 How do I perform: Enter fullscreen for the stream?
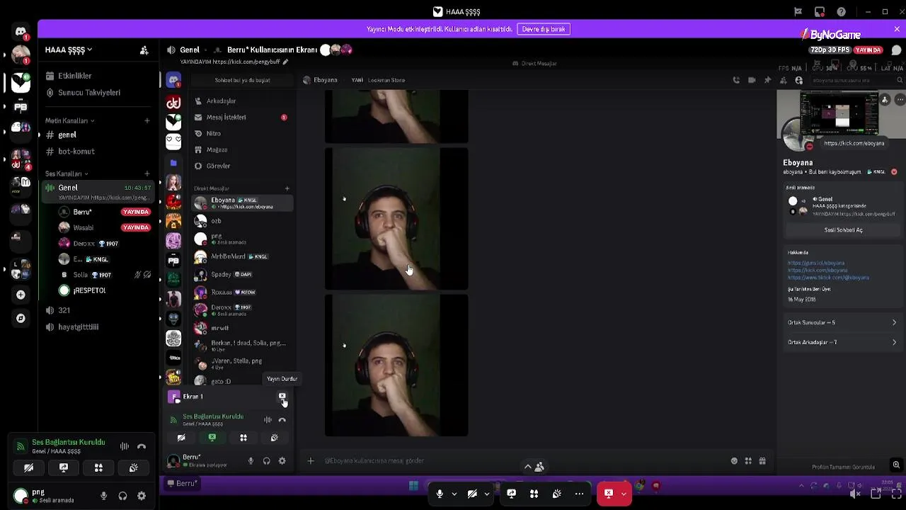895,494
